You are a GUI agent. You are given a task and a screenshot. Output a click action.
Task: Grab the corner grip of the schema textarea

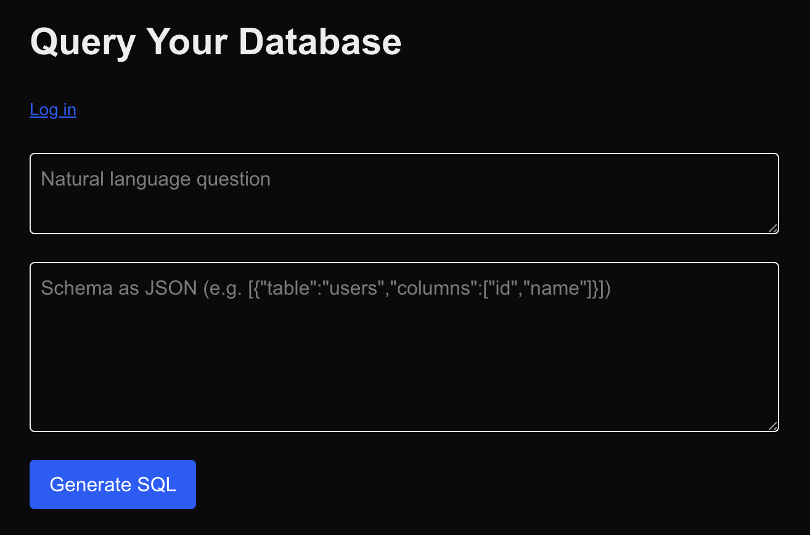click(x=773, y=426)
